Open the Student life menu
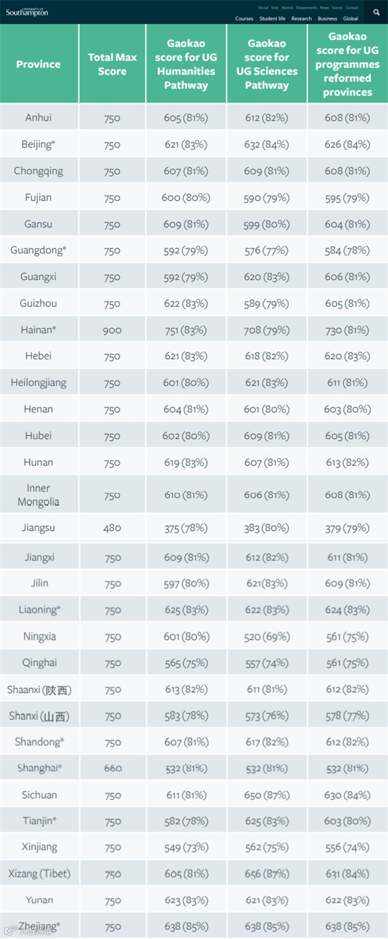Image resolution: width=388 pixels, height=939 pixels. 272,19
